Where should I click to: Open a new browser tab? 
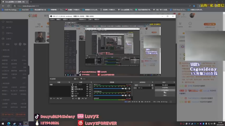(x=31, y=2)
